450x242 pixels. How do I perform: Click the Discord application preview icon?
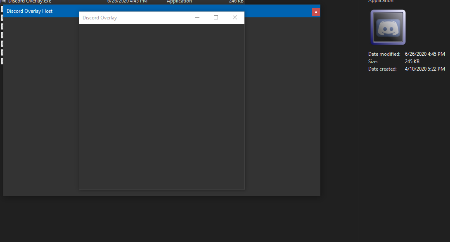pos(388,27)
